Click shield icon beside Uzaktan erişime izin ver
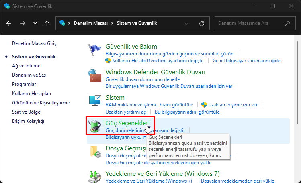The height and width of the screenshot is (183, 301). pos(204,105)
